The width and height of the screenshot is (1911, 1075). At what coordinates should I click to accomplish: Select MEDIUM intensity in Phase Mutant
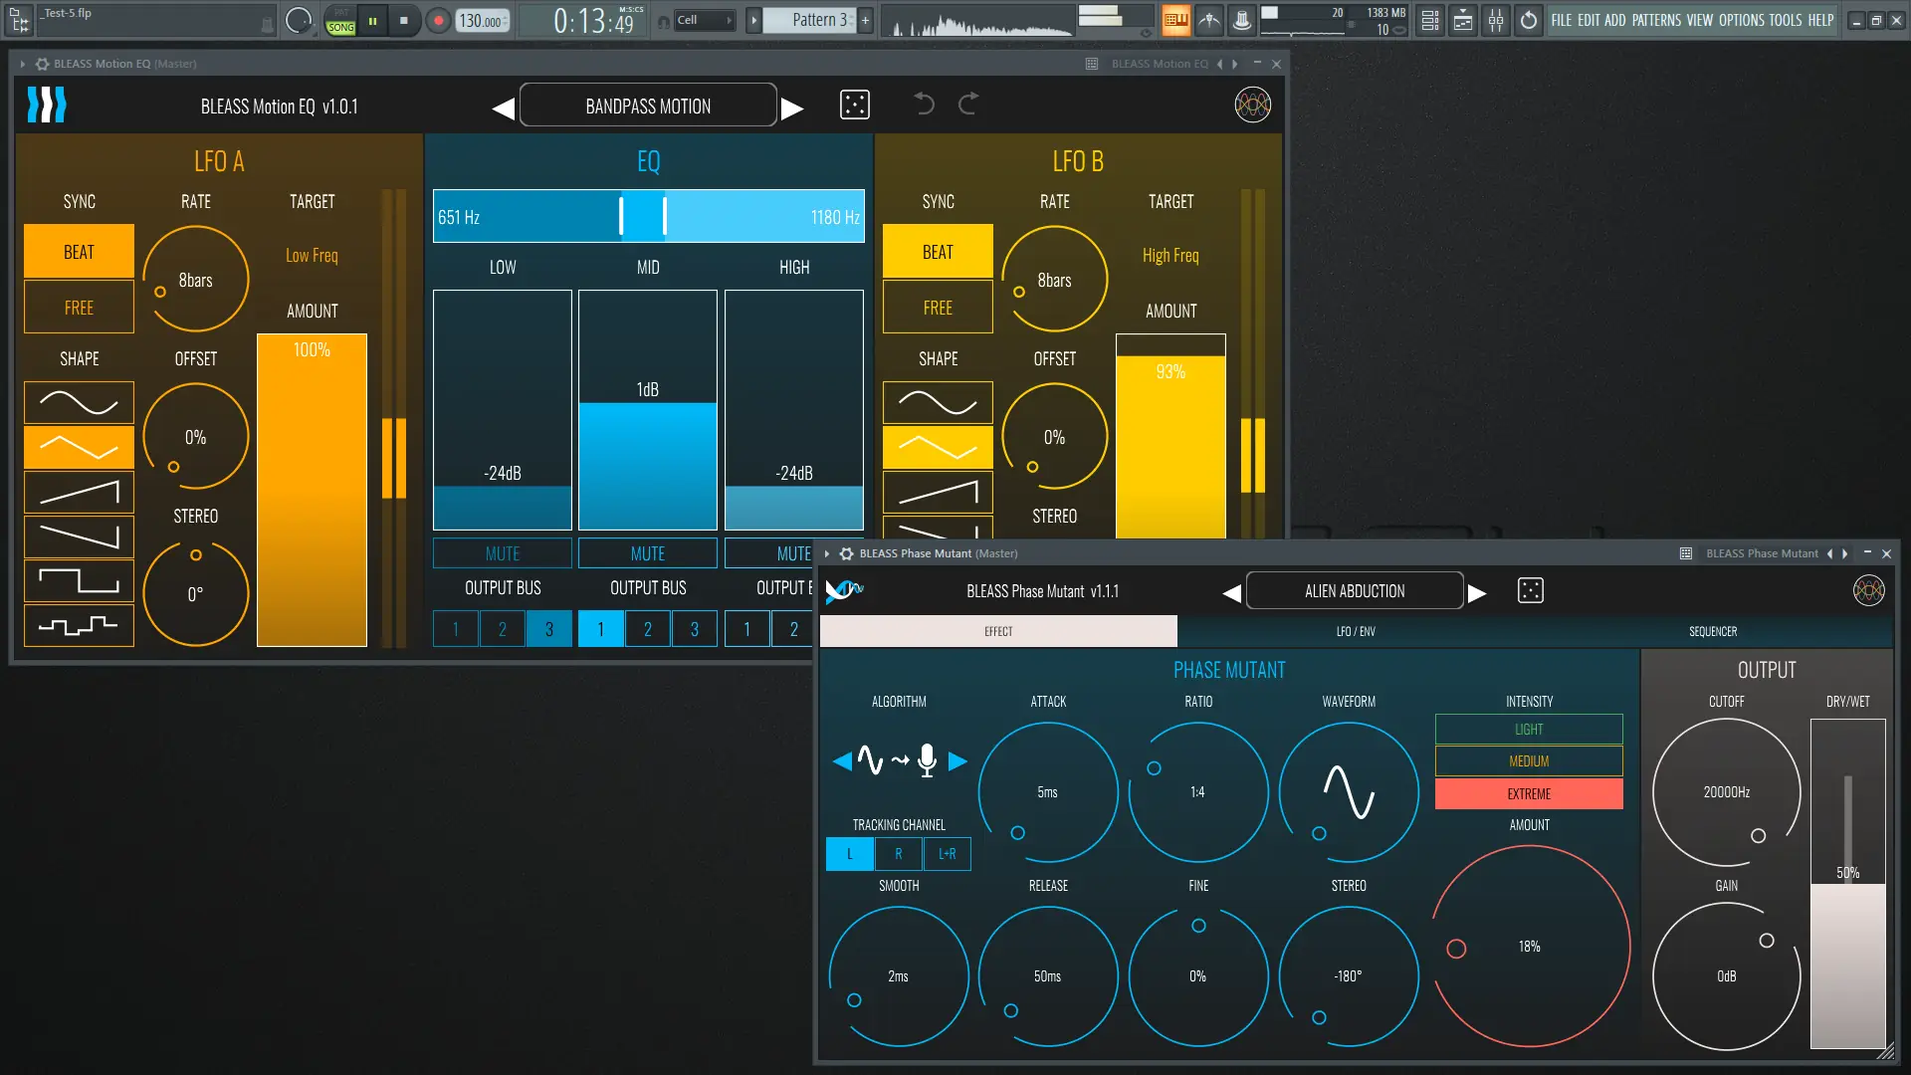coord(1528,761)
